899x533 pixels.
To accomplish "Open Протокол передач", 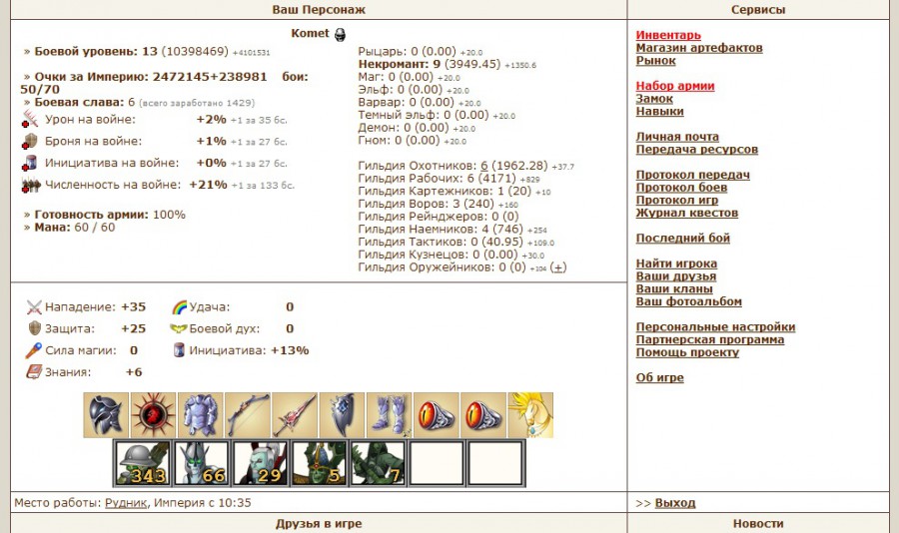I will (692, 175).
